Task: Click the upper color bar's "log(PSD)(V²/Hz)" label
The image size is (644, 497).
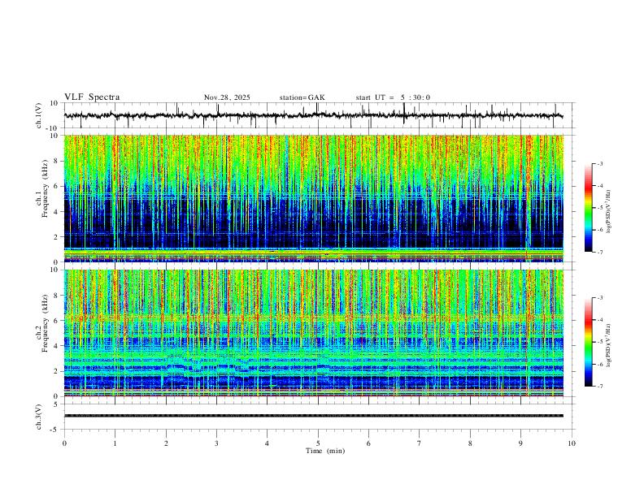Action: (609, 212)
